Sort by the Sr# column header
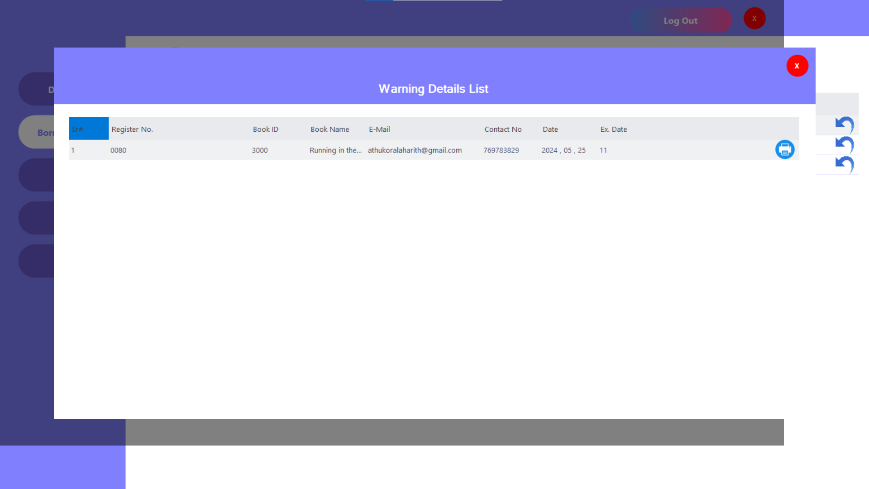869x489 pixels. [x=88, y=129]
